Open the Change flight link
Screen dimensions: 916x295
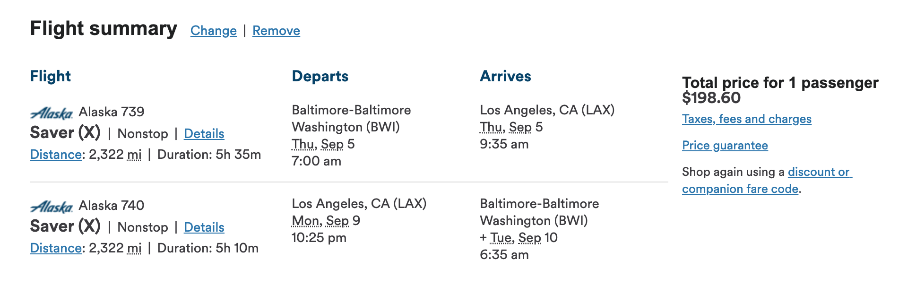[x=214, y=31]
